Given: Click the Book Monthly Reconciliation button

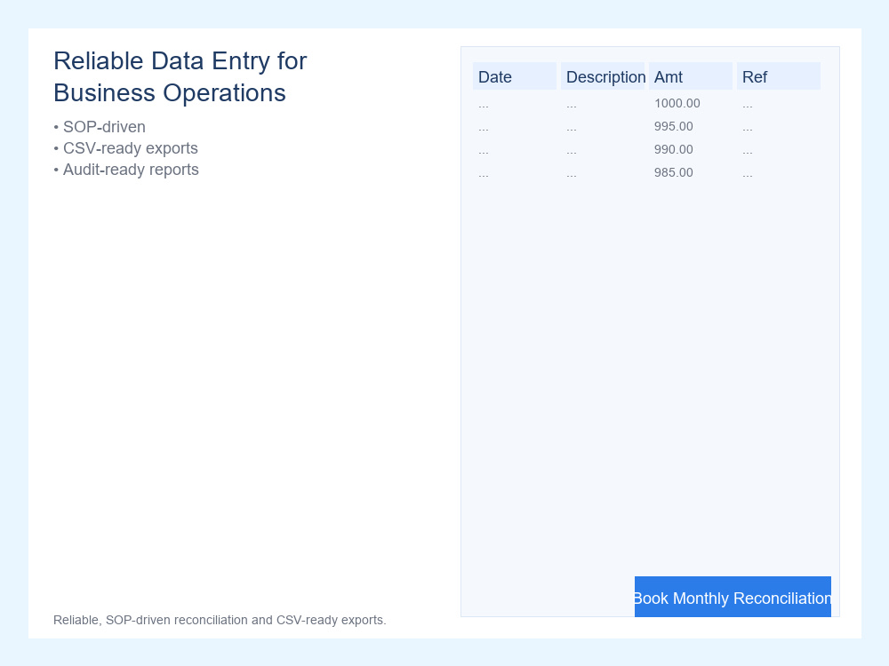Looking at the screenshot, I should tap(733, 597).
